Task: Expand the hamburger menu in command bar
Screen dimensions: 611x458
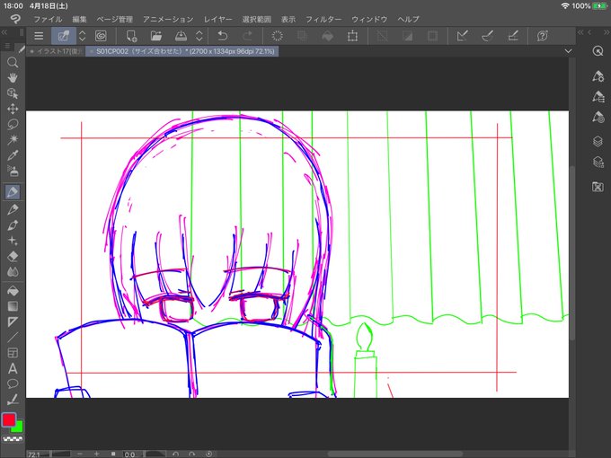Action: coord(39,36)
